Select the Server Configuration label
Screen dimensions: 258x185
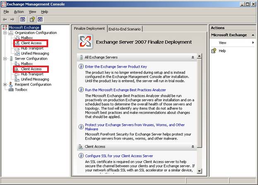31,58
